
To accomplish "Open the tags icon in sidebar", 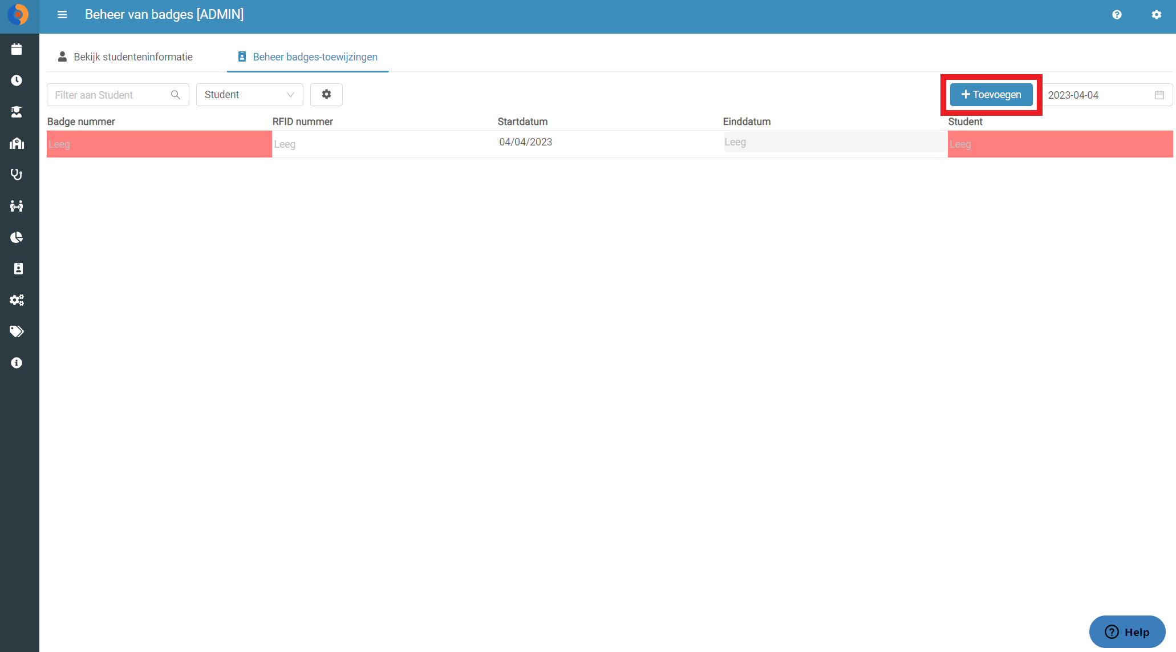I will [x=17, y=331].
